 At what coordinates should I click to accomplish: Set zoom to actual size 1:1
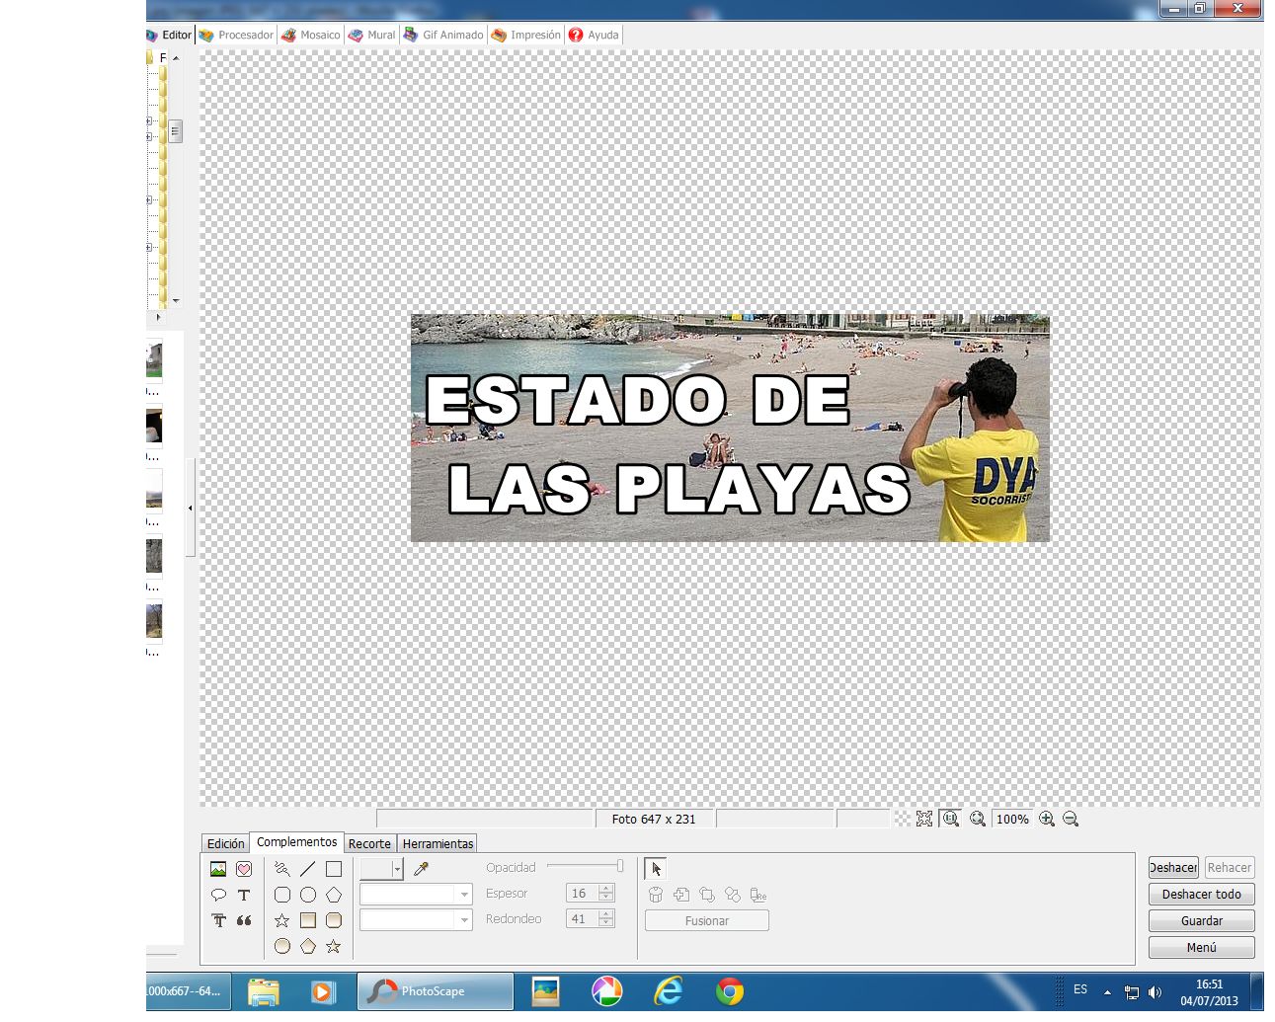pos(951,819)
